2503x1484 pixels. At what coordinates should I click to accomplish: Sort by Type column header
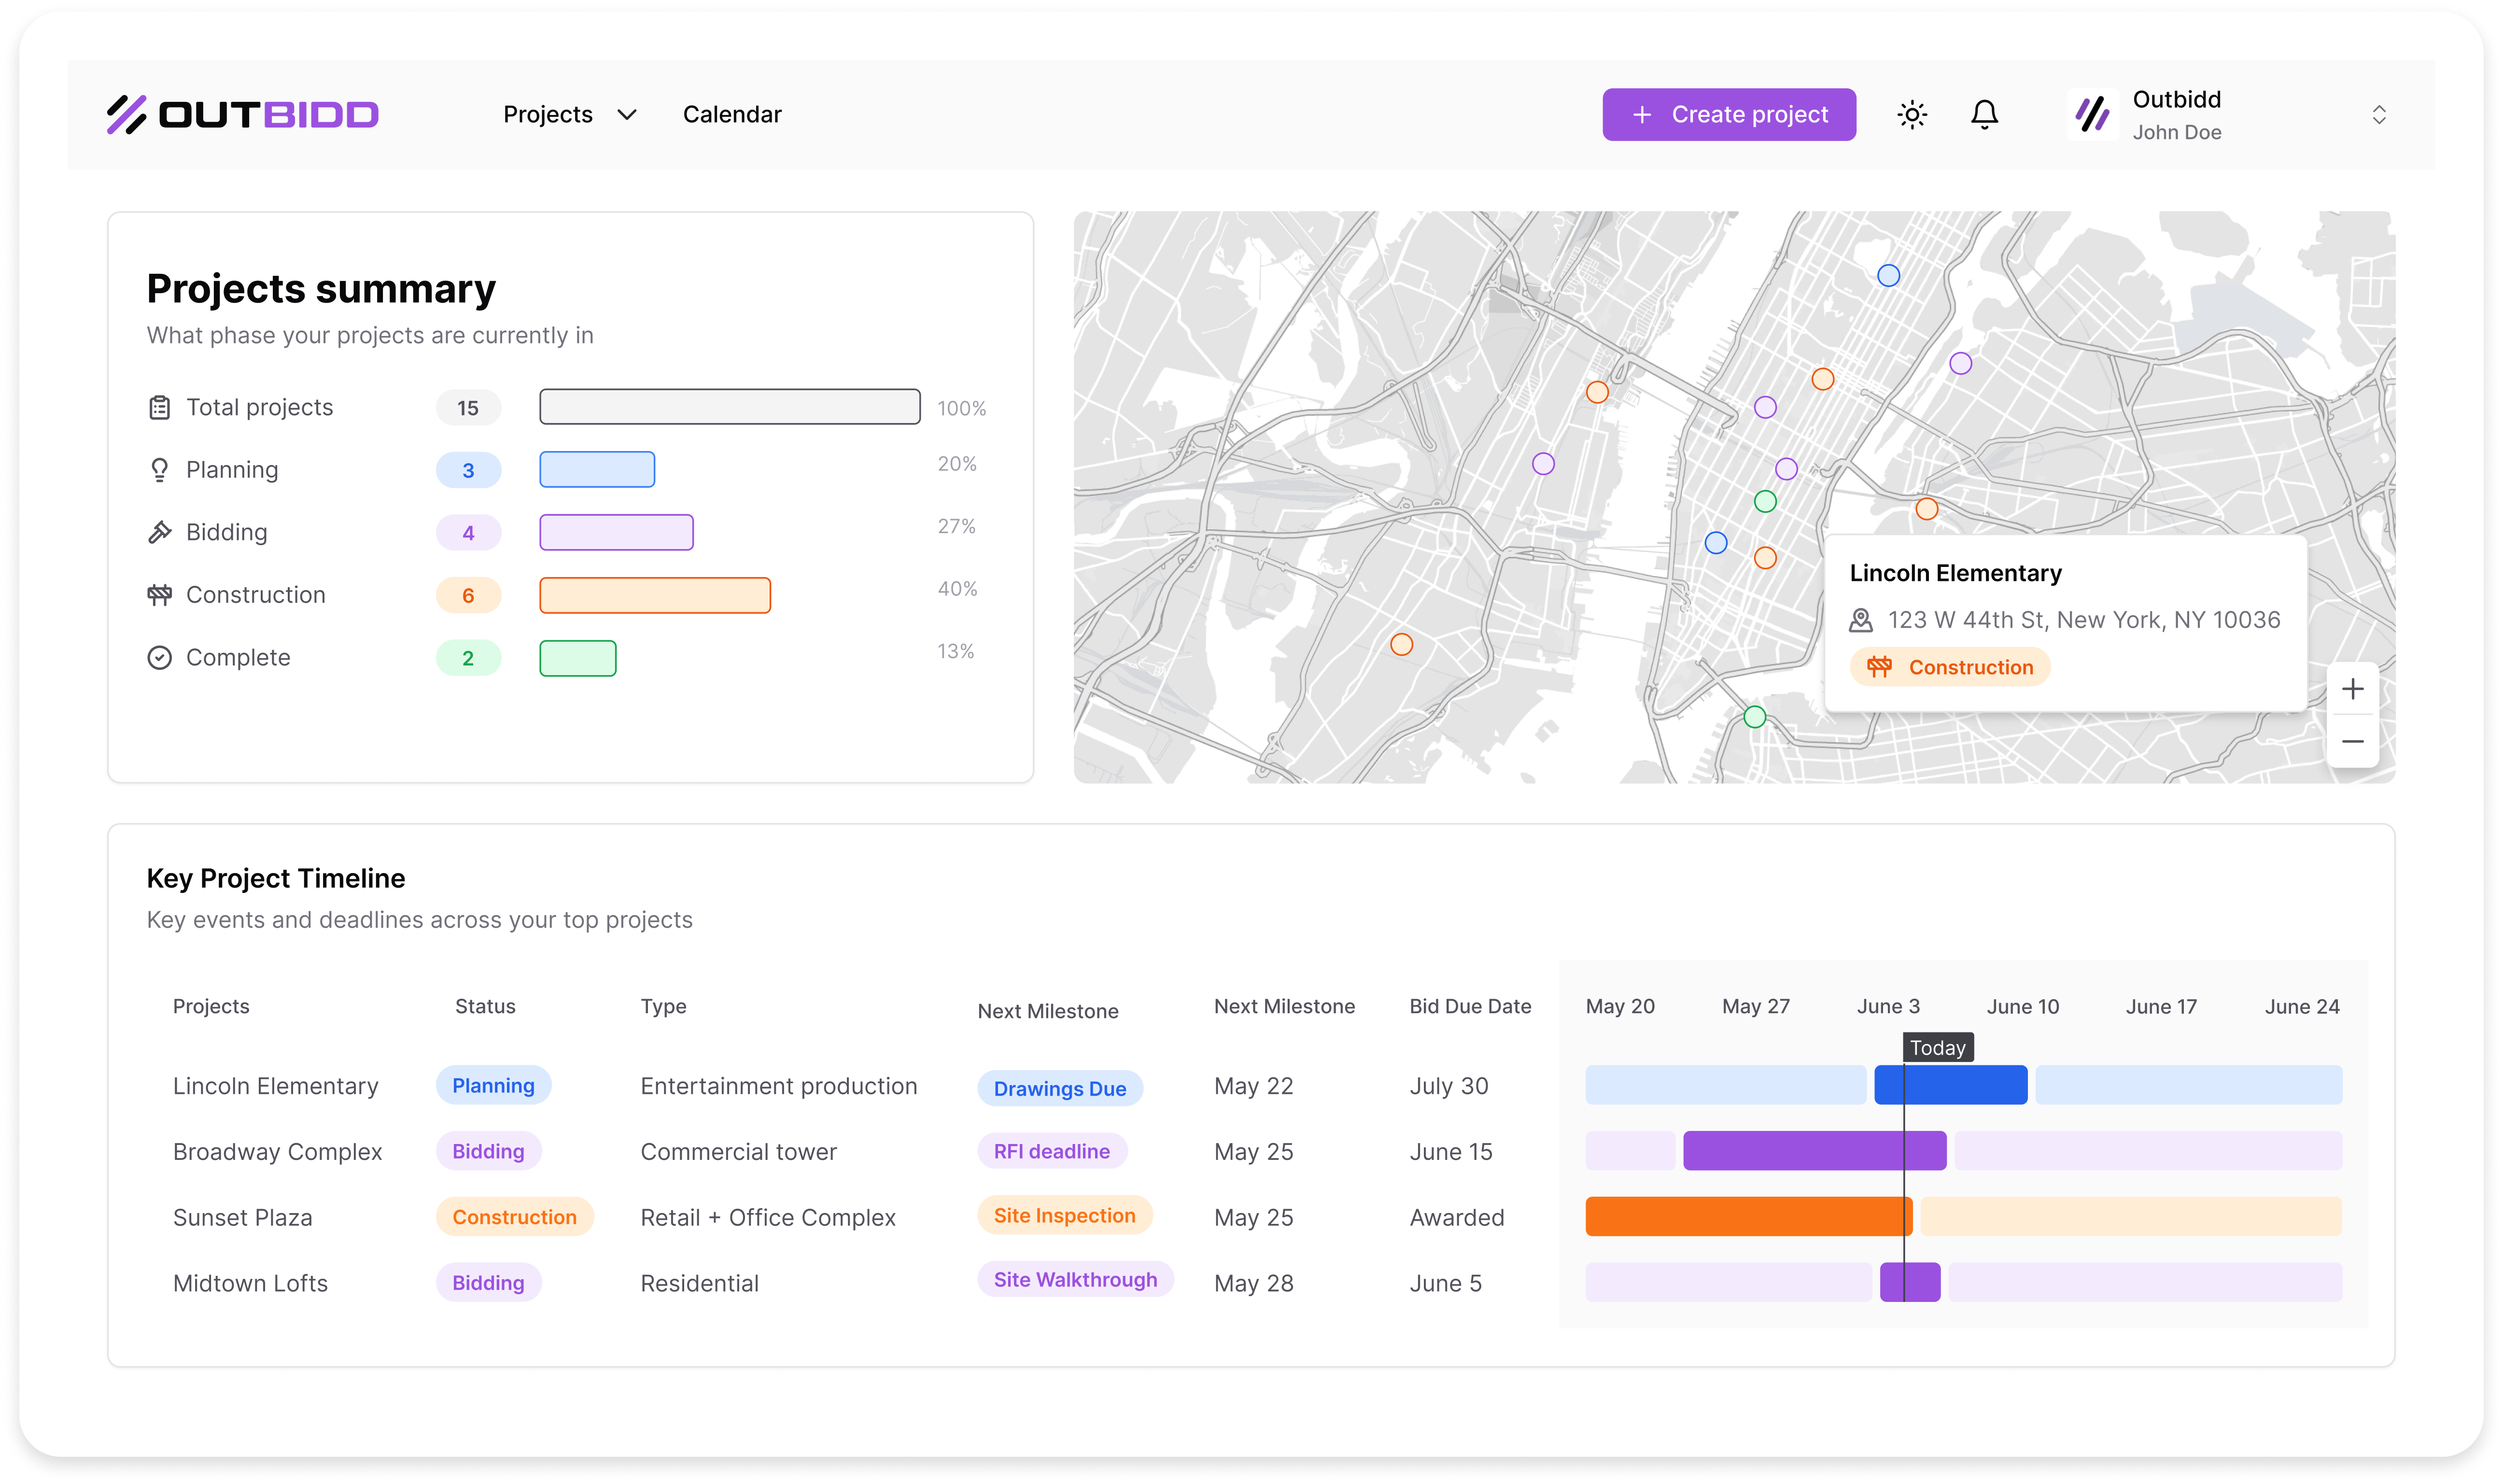tap(663, 1006)
